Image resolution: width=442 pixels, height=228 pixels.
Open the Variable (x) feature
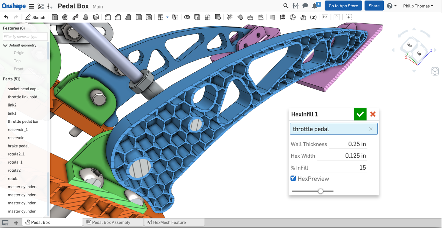[x=313, y=17]
